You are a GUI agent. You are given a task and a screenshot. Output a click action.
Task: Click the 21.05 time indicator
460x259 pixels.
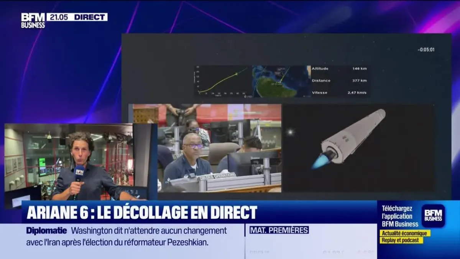coord(59,17)
